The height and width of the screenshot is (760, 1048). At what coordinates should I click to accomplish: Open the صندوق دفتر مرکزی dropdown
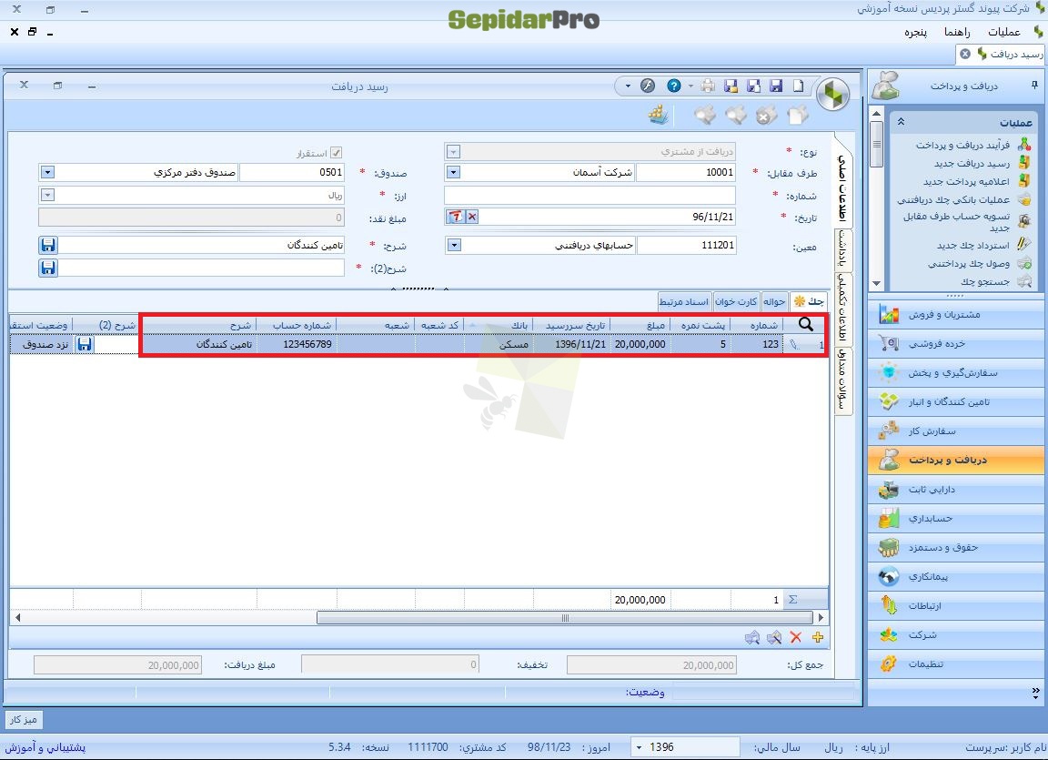46,172
